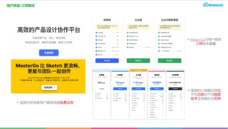Viewport: 228px width, 129px height.
Task: Click banner heading MasterGo 比 Sketch 更流畅
Action: point(48,66)
